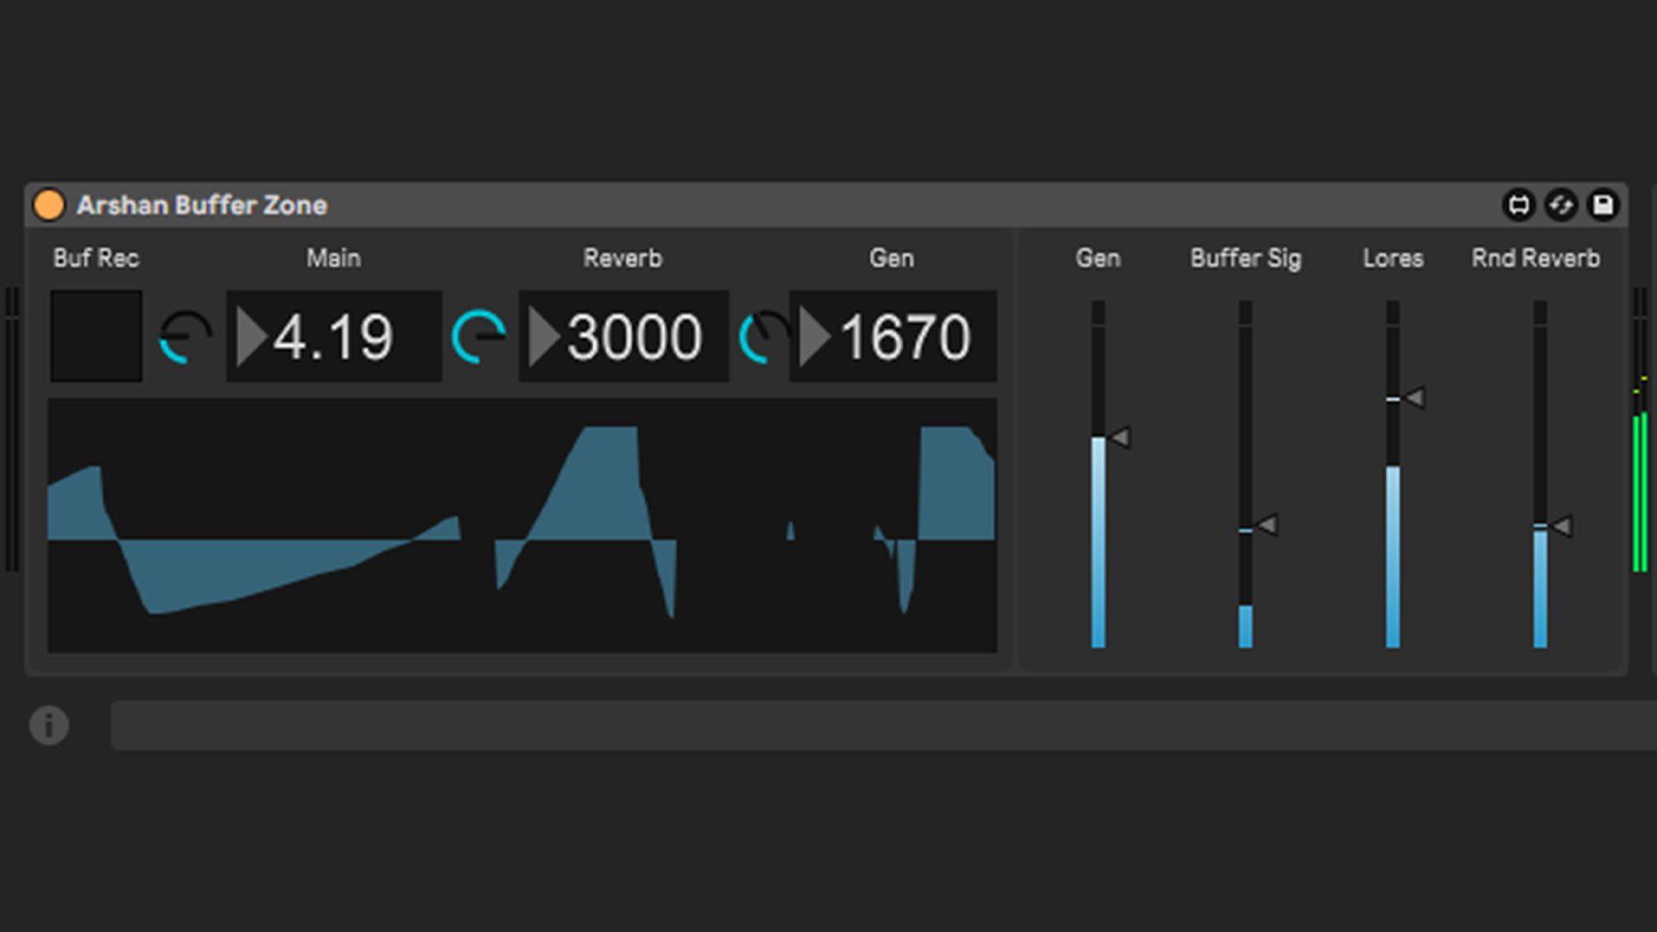
Task: Click the Main dial knob
Action: (186, 337)
